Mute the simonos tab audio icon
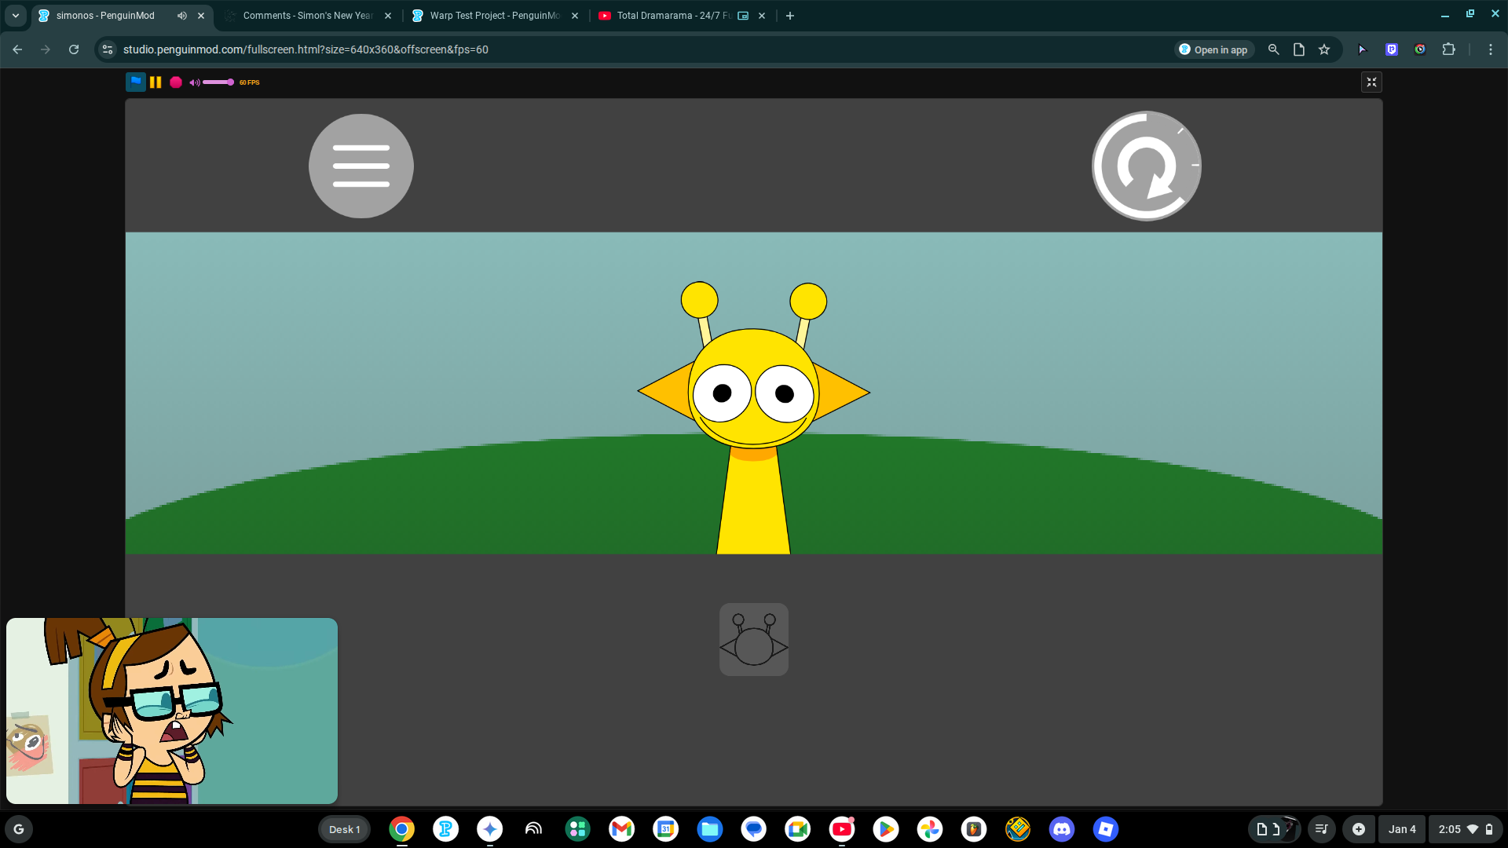 [182, 16]
